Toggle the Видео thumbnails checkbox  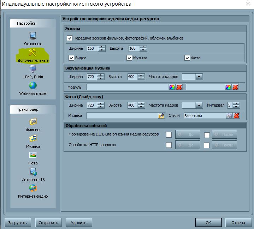pyautogui.click(x=71, y=58)
